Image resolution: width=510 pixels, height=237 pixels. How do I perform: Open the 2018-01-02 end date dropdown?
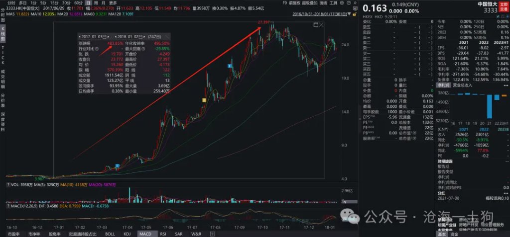point(140,37)
